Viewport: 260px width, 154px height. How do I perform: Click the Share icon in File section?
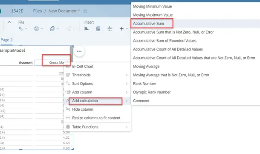click(69, 28)
